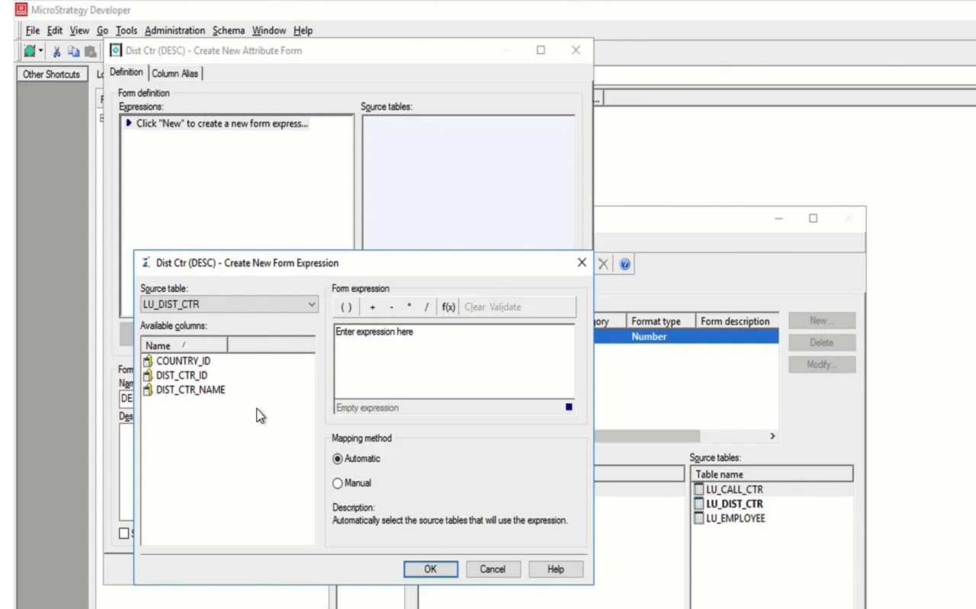Click the DIST_CTR_NAME column icon

click(x=148, y=390)
